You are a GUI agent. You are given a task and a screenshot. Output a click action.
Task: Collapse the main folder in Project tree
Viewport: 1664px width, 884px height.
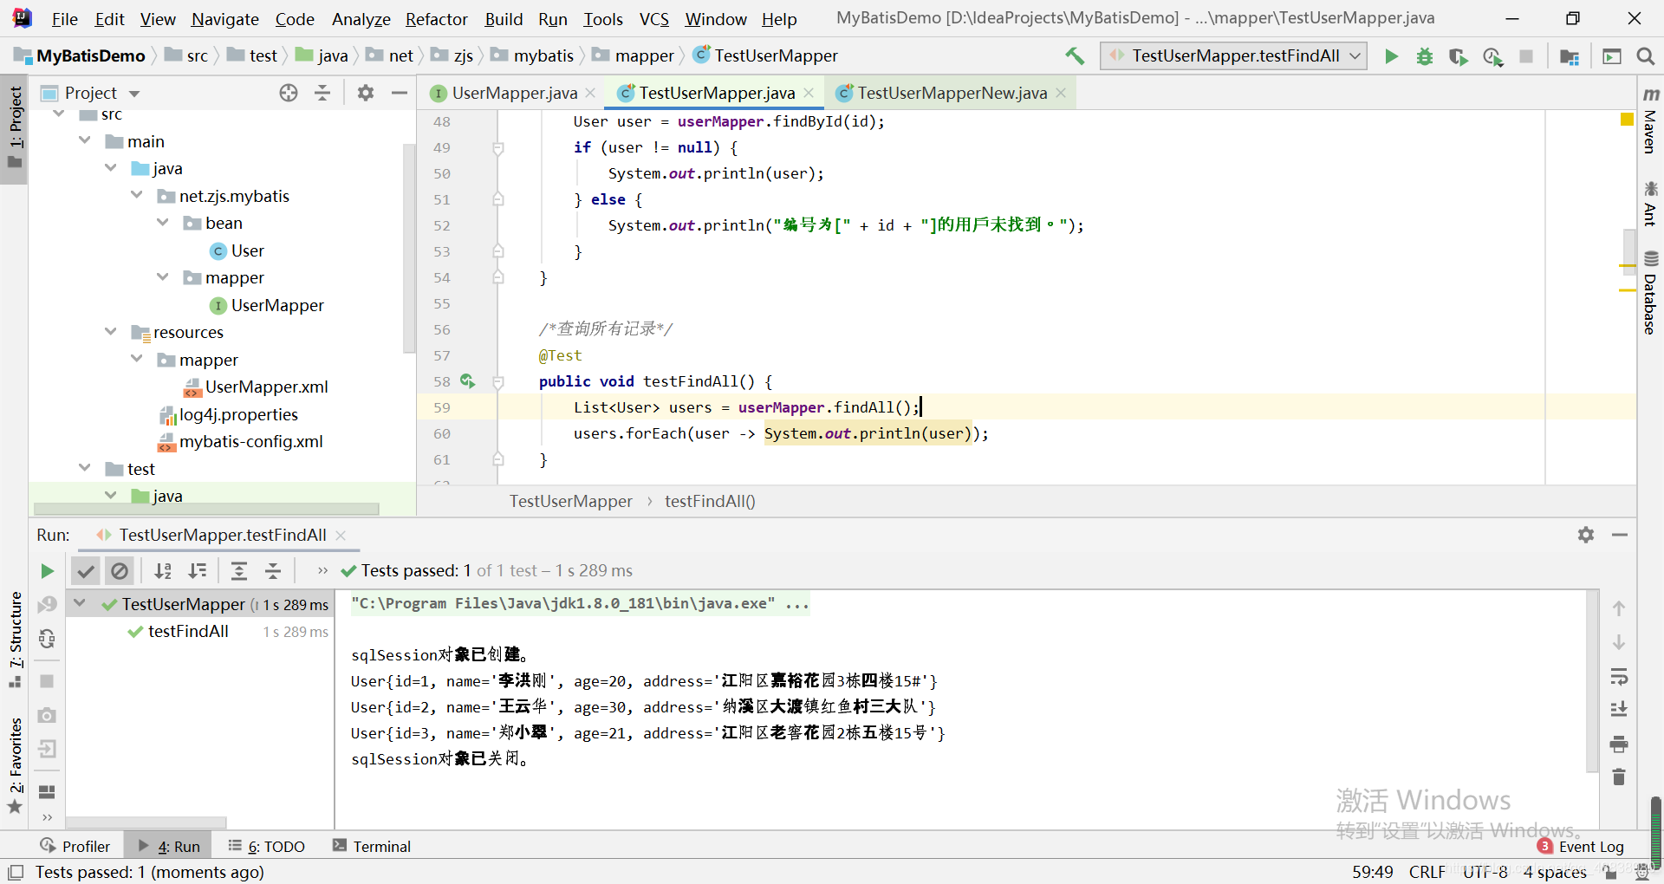[x=85, y=141]
